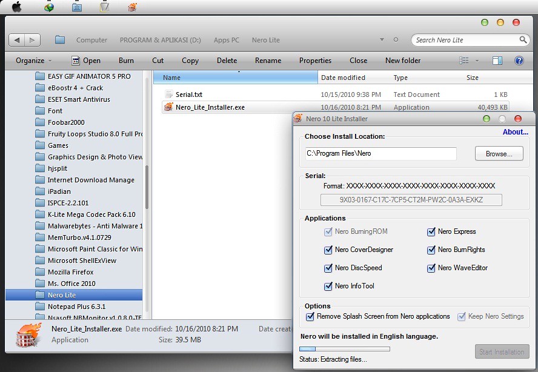Click the notepad icon in top bar
Screen dimensions: 538x372
104,7
